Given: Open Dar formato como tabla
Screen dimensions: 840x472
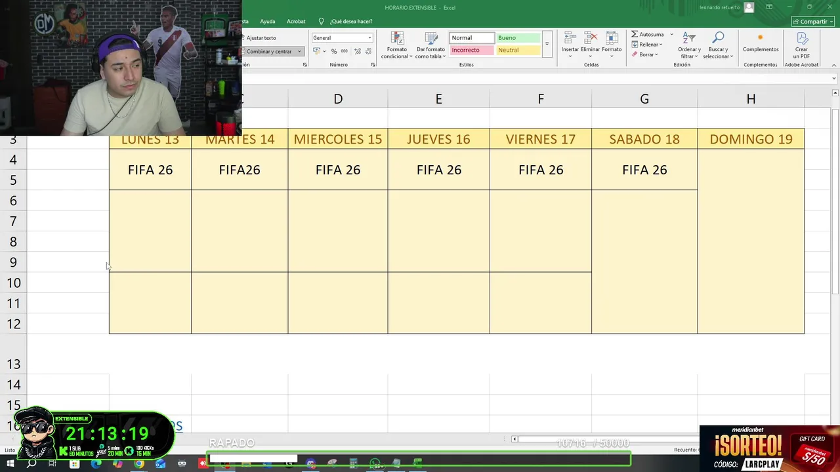Looking at the screenshot, I should (430, 45).
